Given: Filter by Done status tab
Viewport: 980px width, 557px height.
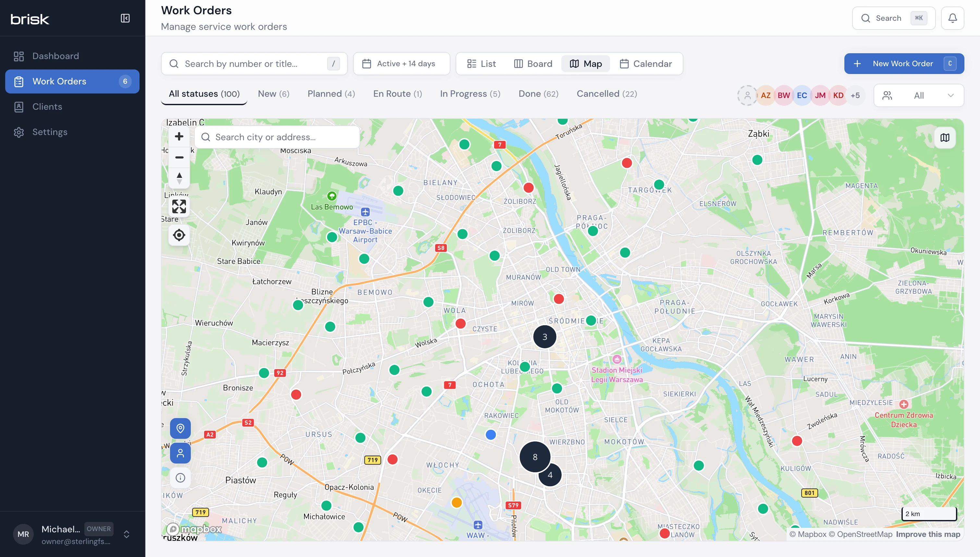Looking at the screenshot, I should pyautogui.click(x=538, y=94).
